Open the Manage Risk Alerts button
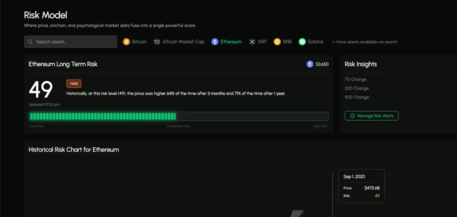The width and height of the screenshot is (457, 217). (x=372, y=116)
